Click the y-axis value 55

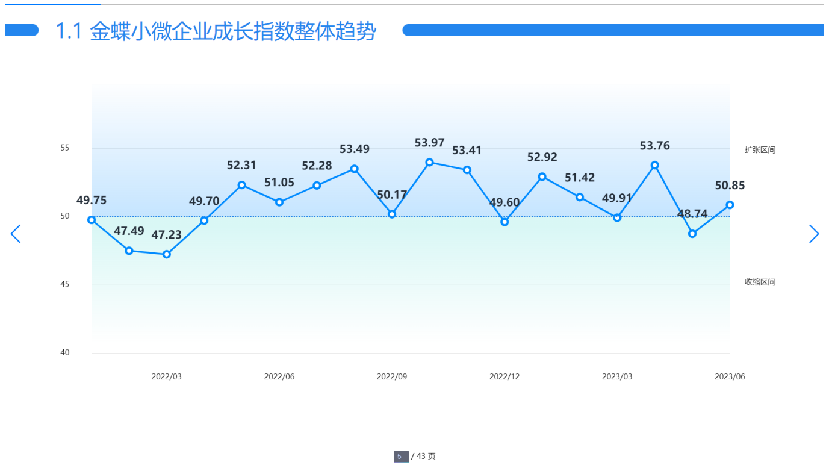coord(65,148)
